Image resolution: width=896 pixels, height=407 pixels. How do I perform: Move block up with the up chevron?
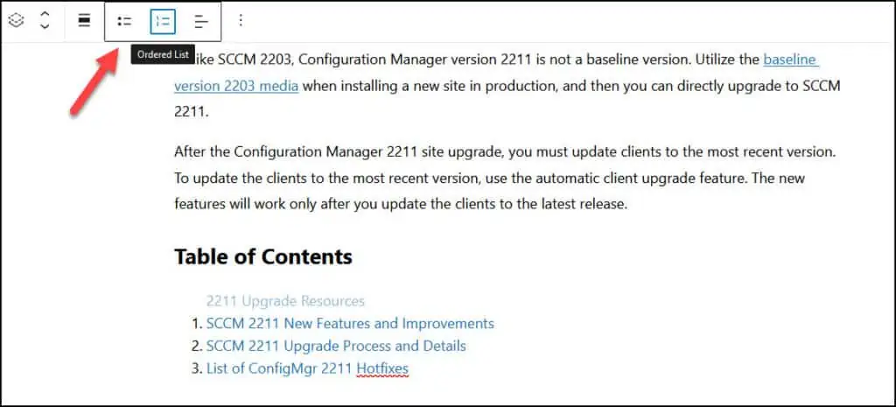[45, 15]
